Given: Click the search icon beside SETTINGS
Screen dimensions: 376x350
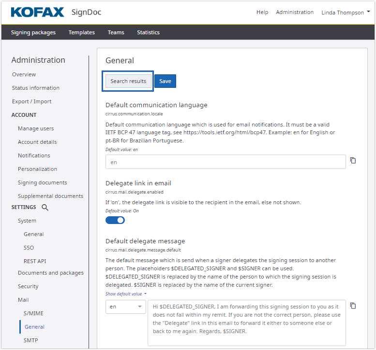Looking at the screenshot, I should coord(45,208).
